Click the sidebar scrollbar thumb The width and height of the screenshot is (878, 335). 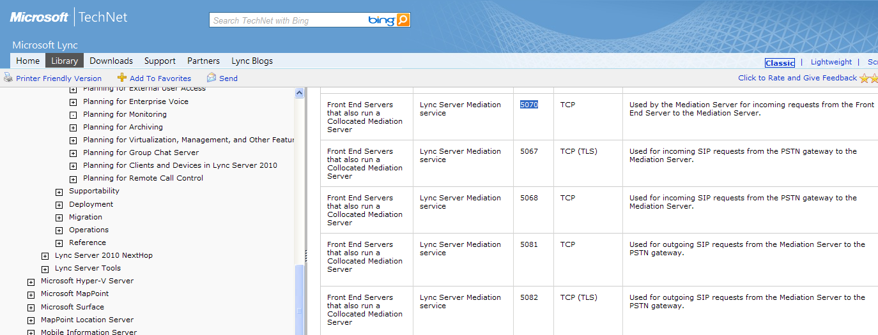300,300
